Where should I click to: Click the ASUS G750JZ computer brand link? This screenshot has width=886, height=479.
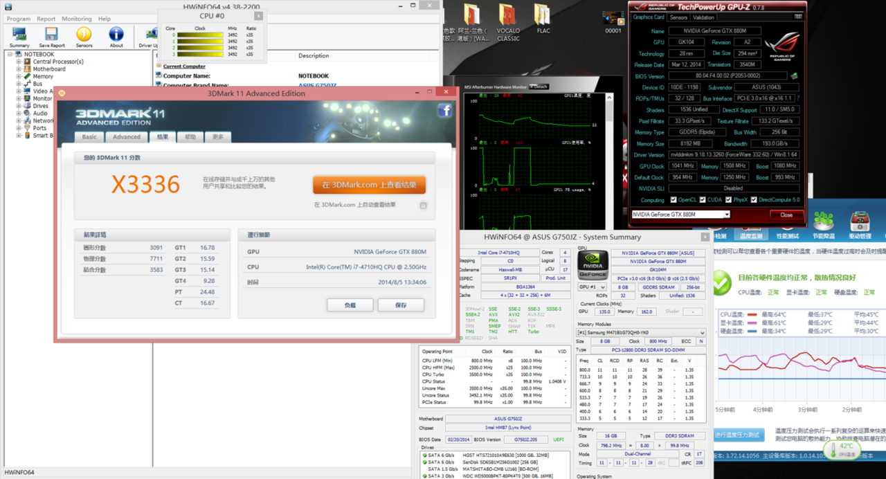(x=318, y=85)
